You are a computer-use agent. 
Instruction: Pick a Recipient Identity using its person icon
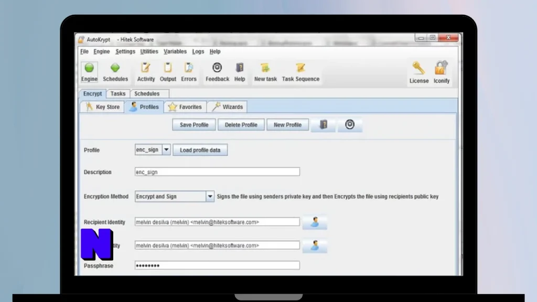315,222
